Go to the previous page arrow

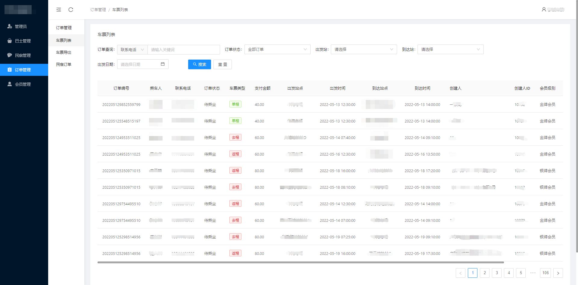(x=461, y=273)
